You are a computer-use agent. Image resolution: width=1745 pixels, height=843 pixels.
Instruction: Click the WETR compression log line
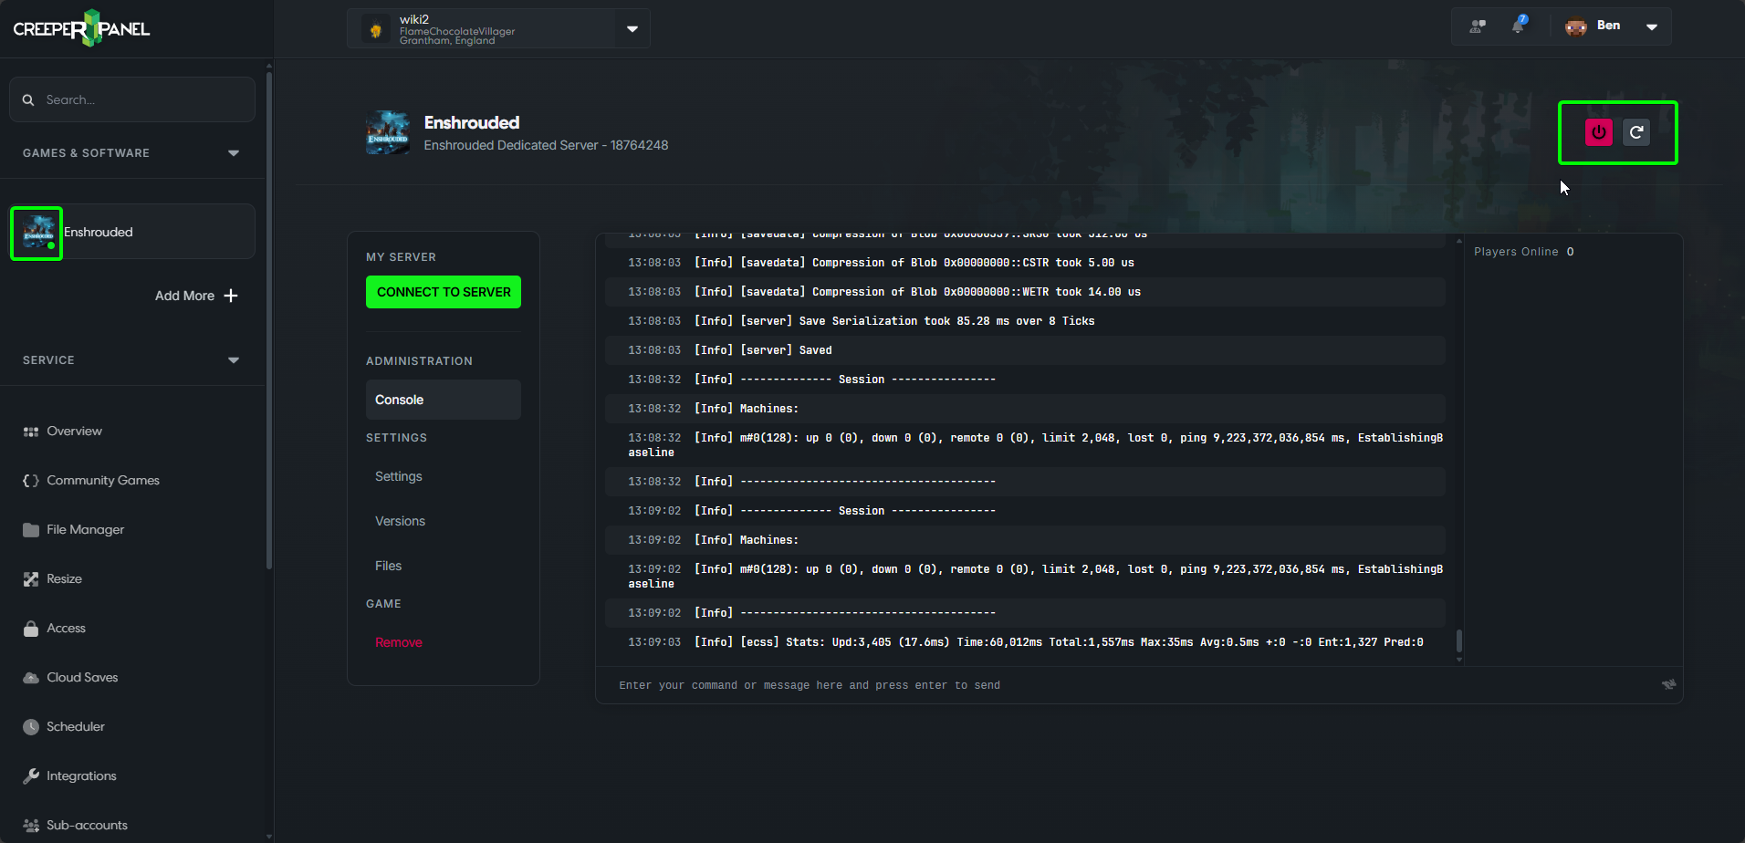pos(1025,292)
